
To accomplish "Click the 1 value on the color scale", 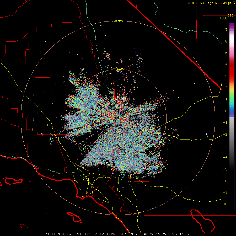I will pyautogui.click(x=226, y=99).
